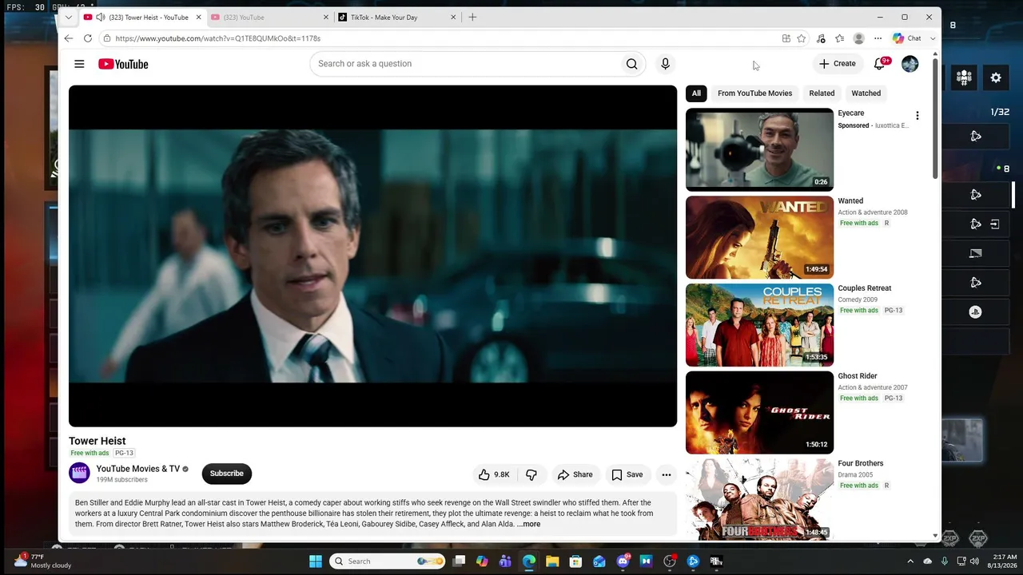Click the Couples Retreat title
The width and height of the screenshot is (1023, 575).
coord(865,288)
